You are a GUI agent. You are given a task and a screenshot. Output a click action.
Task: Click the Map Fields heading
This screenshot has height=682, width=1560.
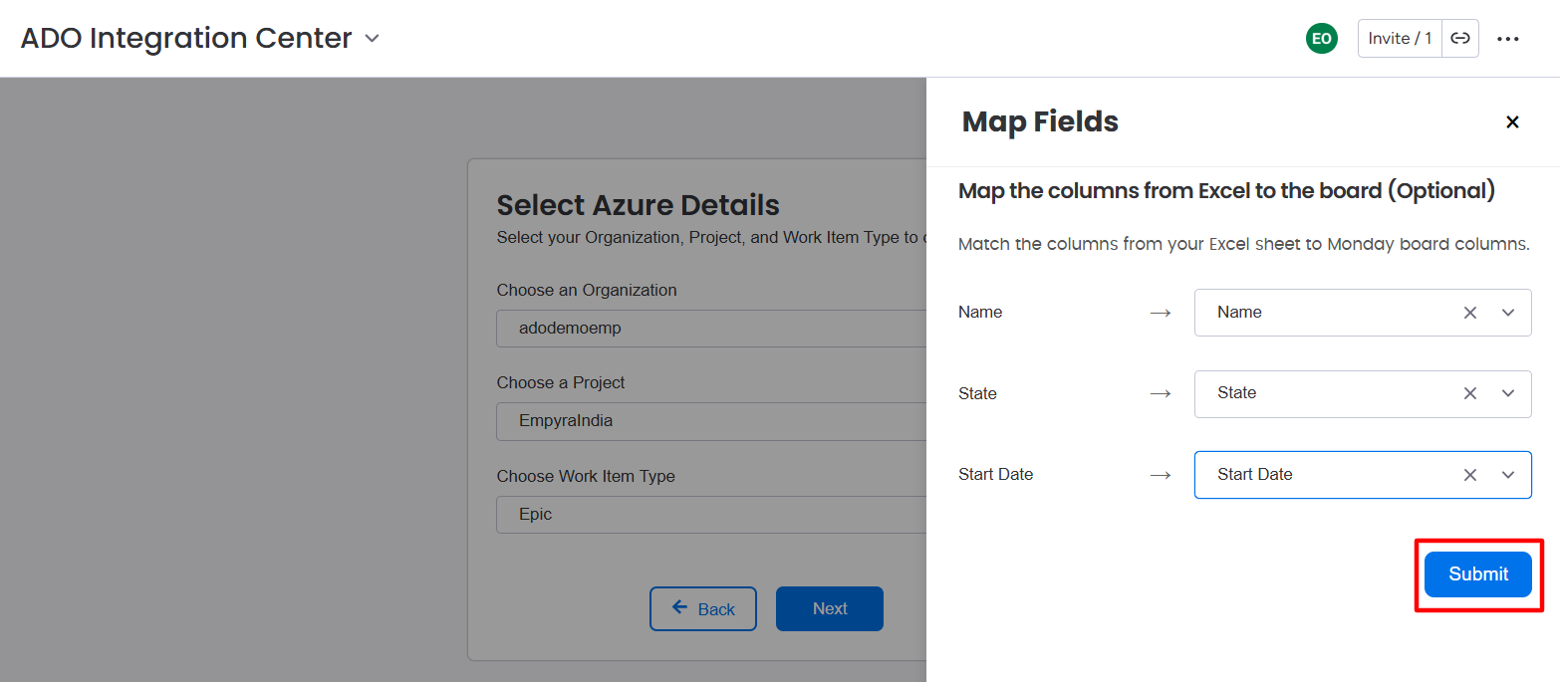click(1040, 122)
